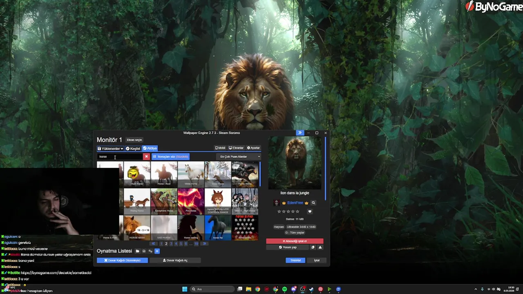The image size is (523, 294).
Task: Select the Agnes Tachyon LOW CORTISOL DANCE thumbnail
Action: [218, 201]
